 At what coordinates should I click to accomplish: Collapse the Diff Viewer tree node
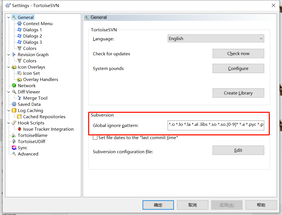pyautogui.click(x=8, y=92)
